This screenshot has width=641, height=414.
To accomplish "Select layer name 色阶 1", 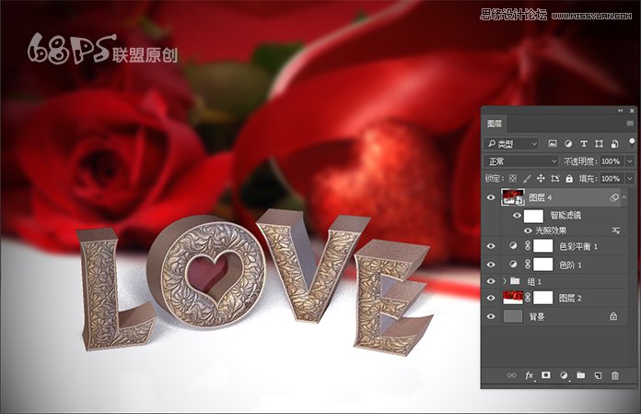I will pos(570,266).
